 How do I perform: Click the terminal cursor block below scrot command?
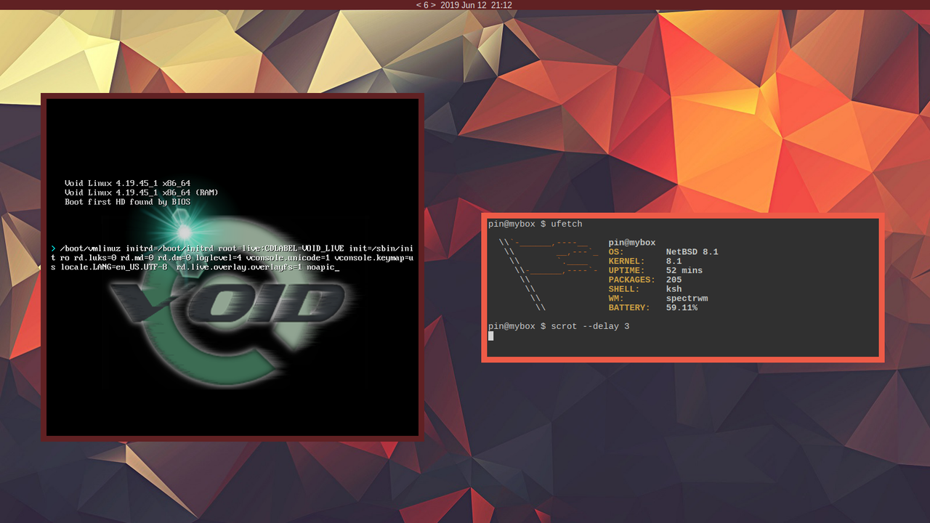point(491,336)
